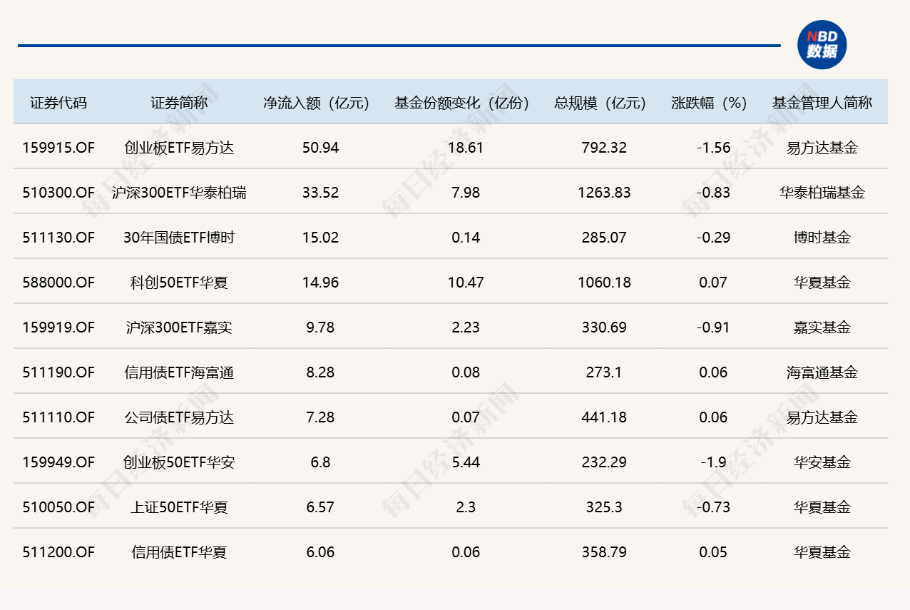Select security code 510050.OF
The width and height of the screenshot is (910, 610).
(58, 507)
